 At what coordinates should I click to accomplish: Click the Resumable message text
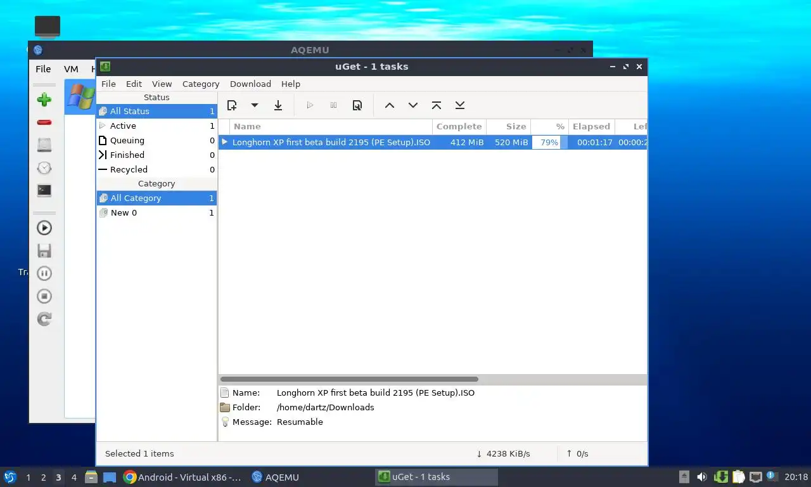[x=300, y=422]
